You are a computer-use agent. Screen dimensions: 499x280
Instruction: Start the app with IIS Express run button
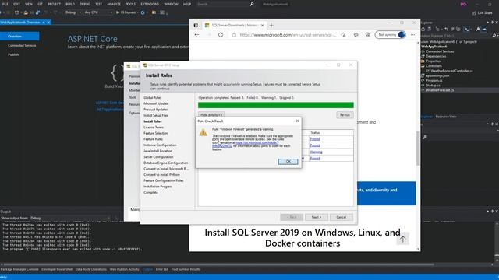point(126,12)
